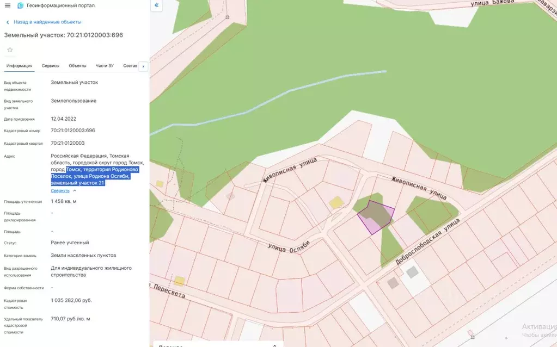Open the Части ЗУ tab
Image resolution: width=557 pixels, height=347 pixels.
coord(105,66)
